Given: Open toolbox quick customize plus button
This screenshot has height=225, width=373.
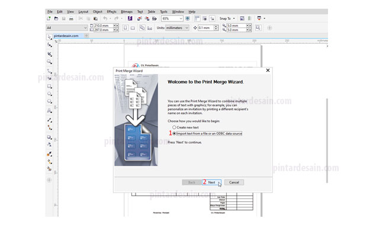Looking at the screenshot, I should 49,180.
